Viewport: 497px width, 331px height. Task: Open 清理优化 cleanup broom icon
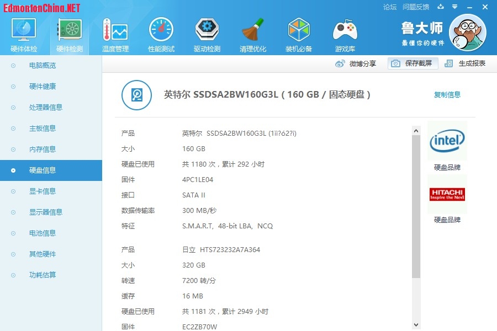tap(253, 35)
